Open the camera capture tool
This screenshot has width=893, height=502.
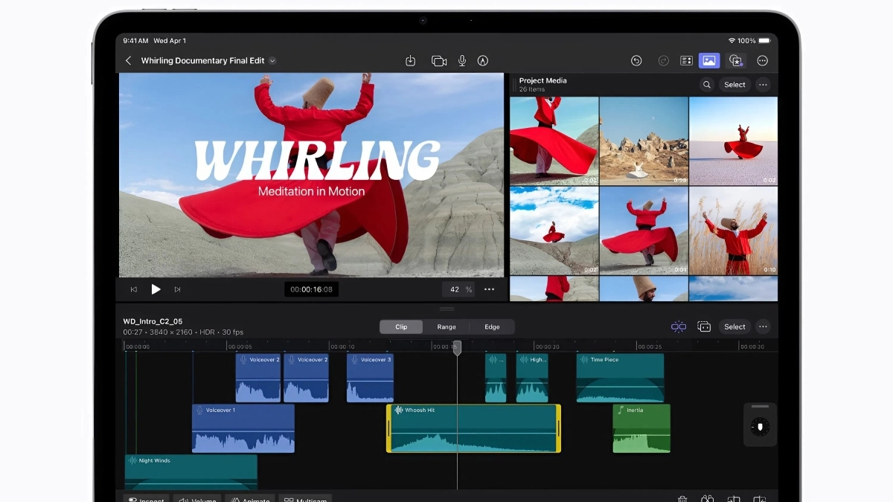[439, 61]
